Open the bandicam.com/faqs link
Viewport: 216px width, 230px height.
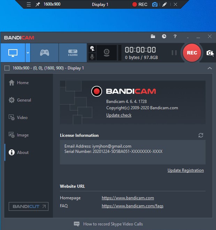pyautogui.click(x=132, y=206)
